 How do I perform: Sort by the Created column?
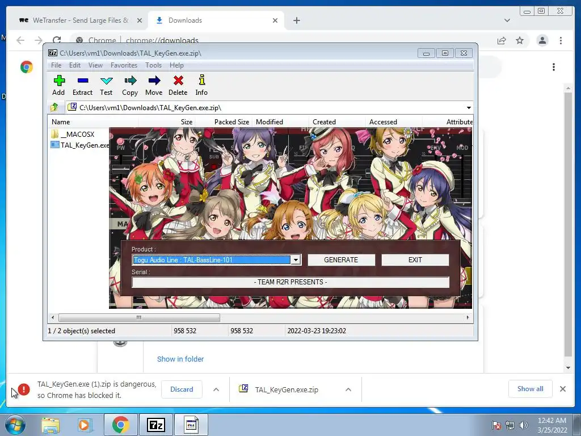pos(337,122)
